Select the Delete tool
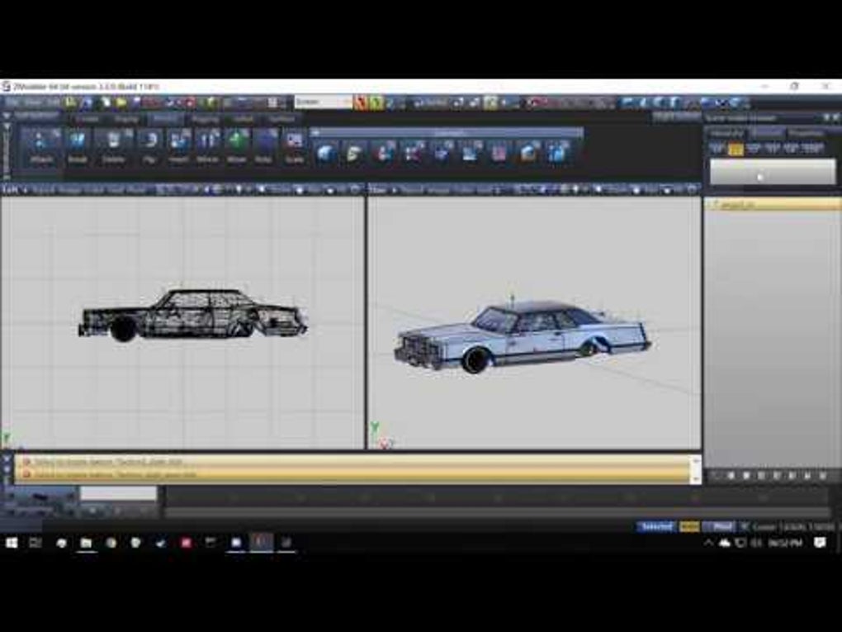This screenshot has height=632, width=842. 113,146
